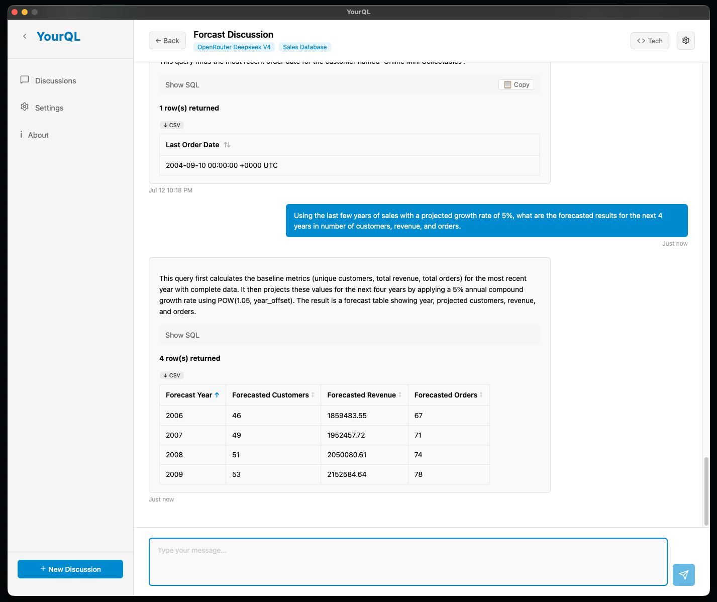Click the Discussions chat bubble icon
The height and width of the screenshot is (602, 717).
coord(25,80)
